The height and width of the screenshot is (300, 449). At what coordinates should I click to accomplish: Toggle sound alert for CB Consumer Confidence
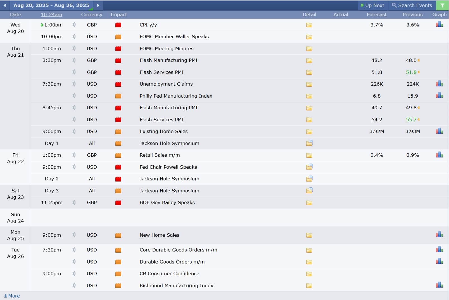[x=74, y=274]
